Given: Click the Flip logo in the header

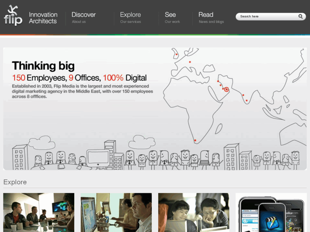Looking at the screenshot, I should (x=13, y=15).
